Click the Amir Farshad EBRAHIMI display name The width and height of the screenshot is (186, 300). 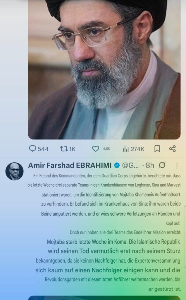[70, 165]
